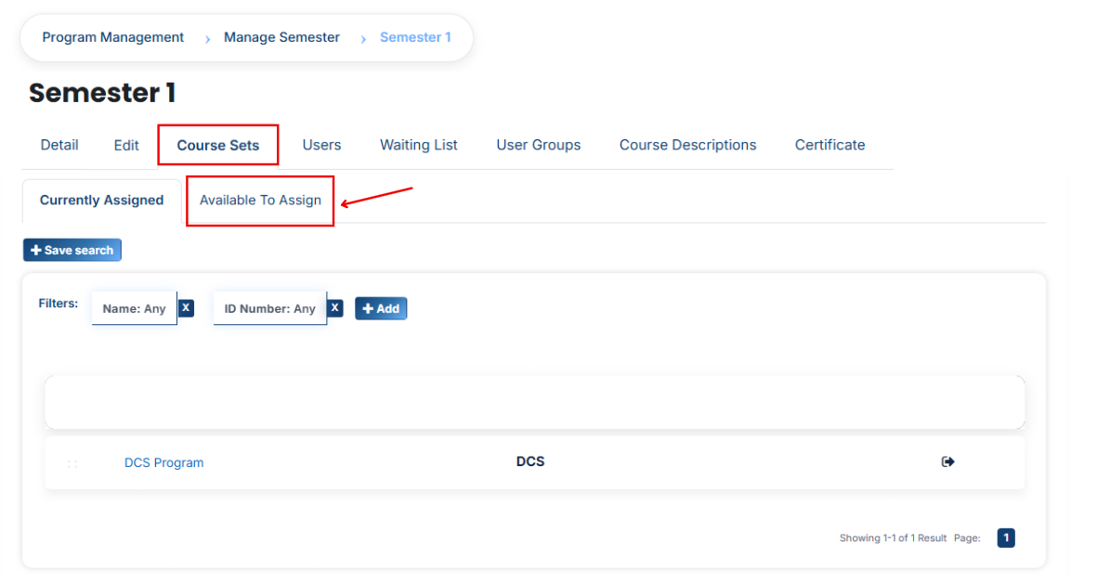Click the Semester 1 breadcrumb
The height and width of the screenshot is (585, 1097).
tap(415, 37)
